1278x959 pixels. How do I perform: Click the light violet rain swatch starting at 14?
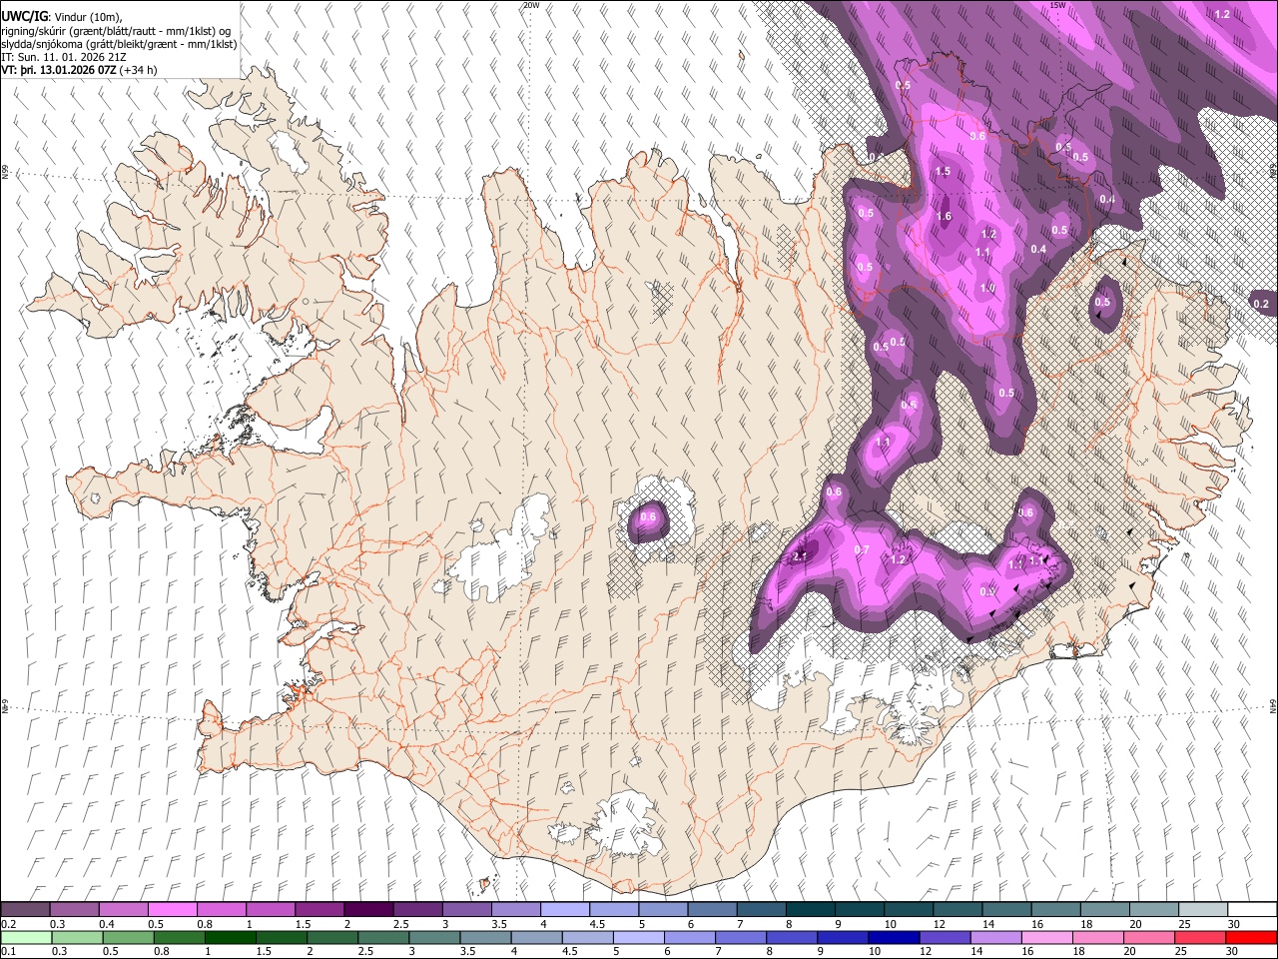click(x=995, y=937)
